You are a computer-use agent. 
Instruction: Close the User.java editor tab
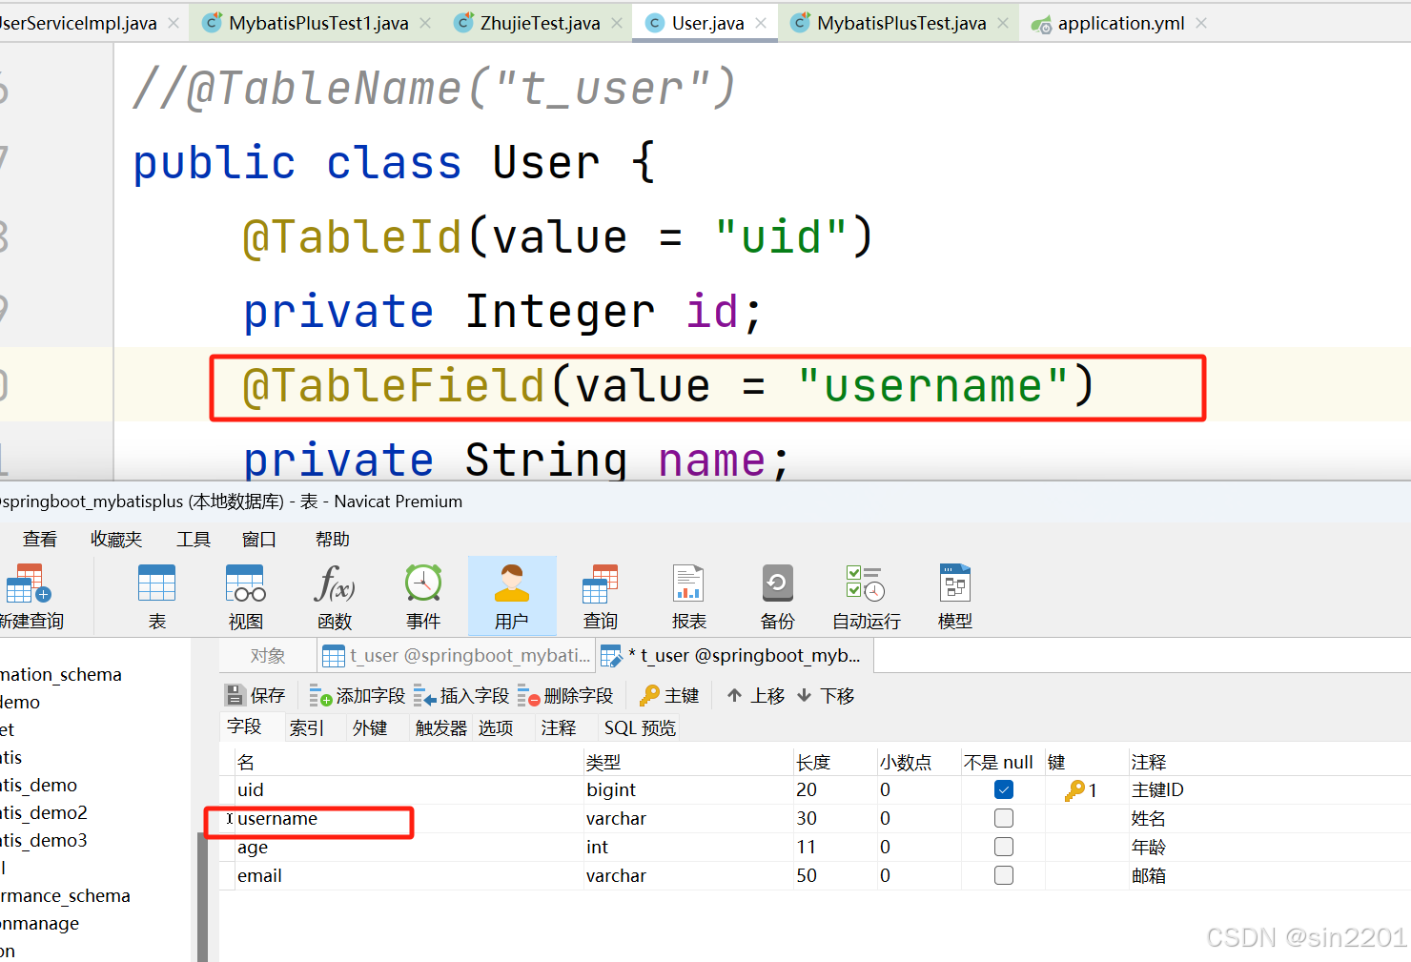tap(761, 23)
